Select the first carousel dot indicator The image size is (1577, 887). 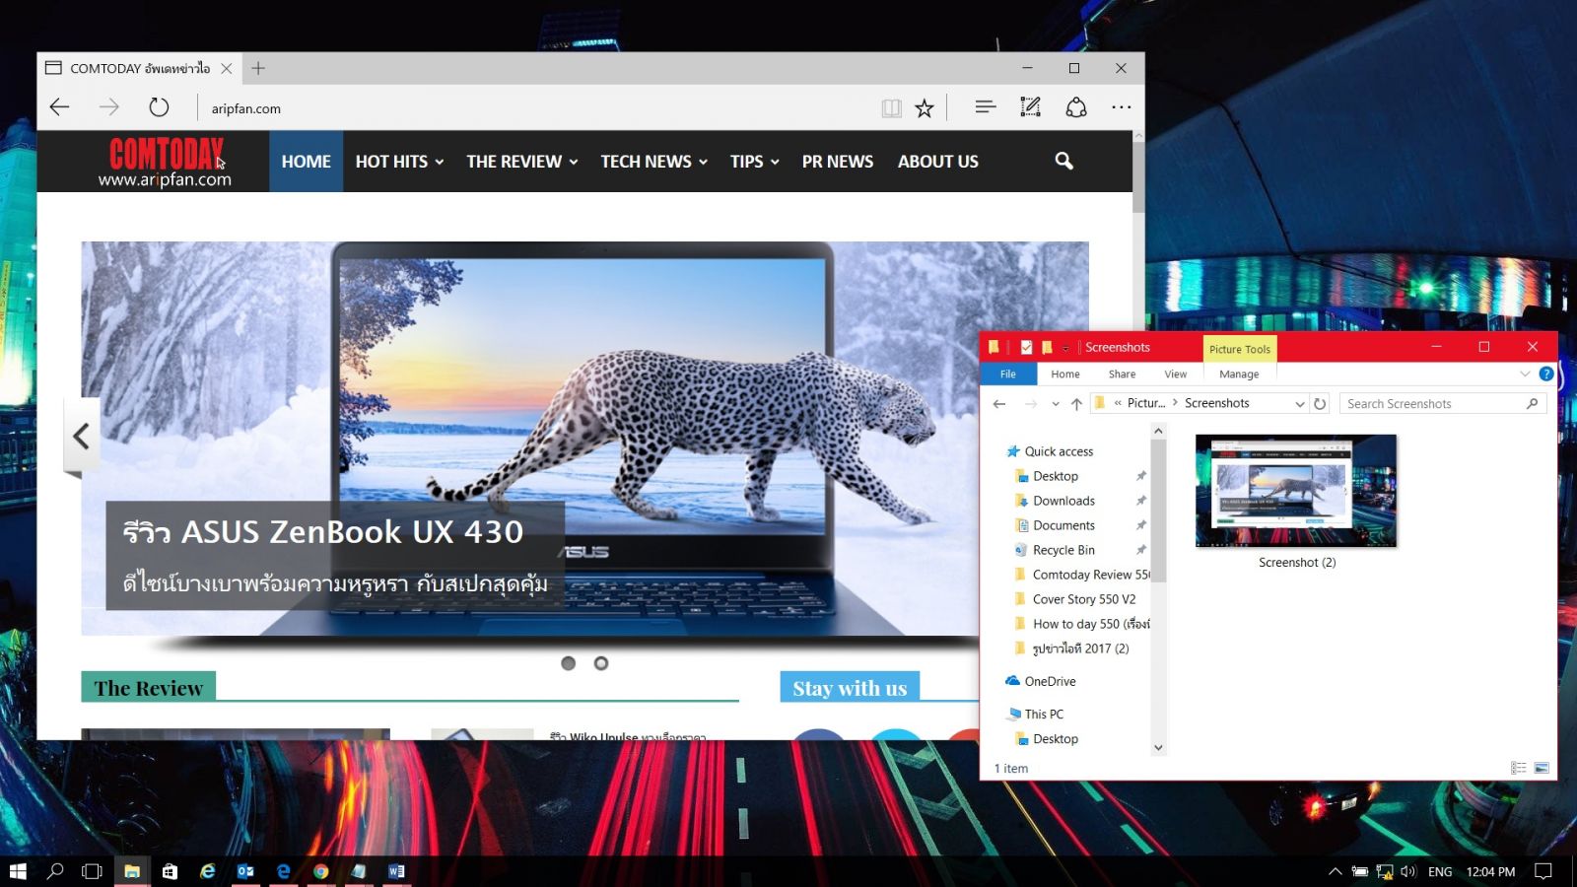[x=568, y=663]
